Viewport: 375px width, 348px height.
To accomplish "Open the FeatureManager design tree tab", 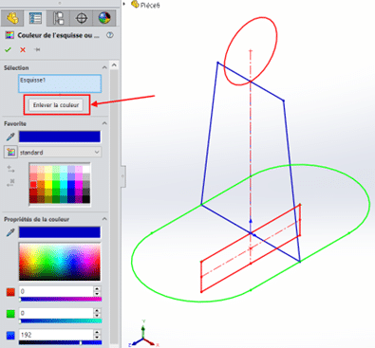I will (12, 18).
